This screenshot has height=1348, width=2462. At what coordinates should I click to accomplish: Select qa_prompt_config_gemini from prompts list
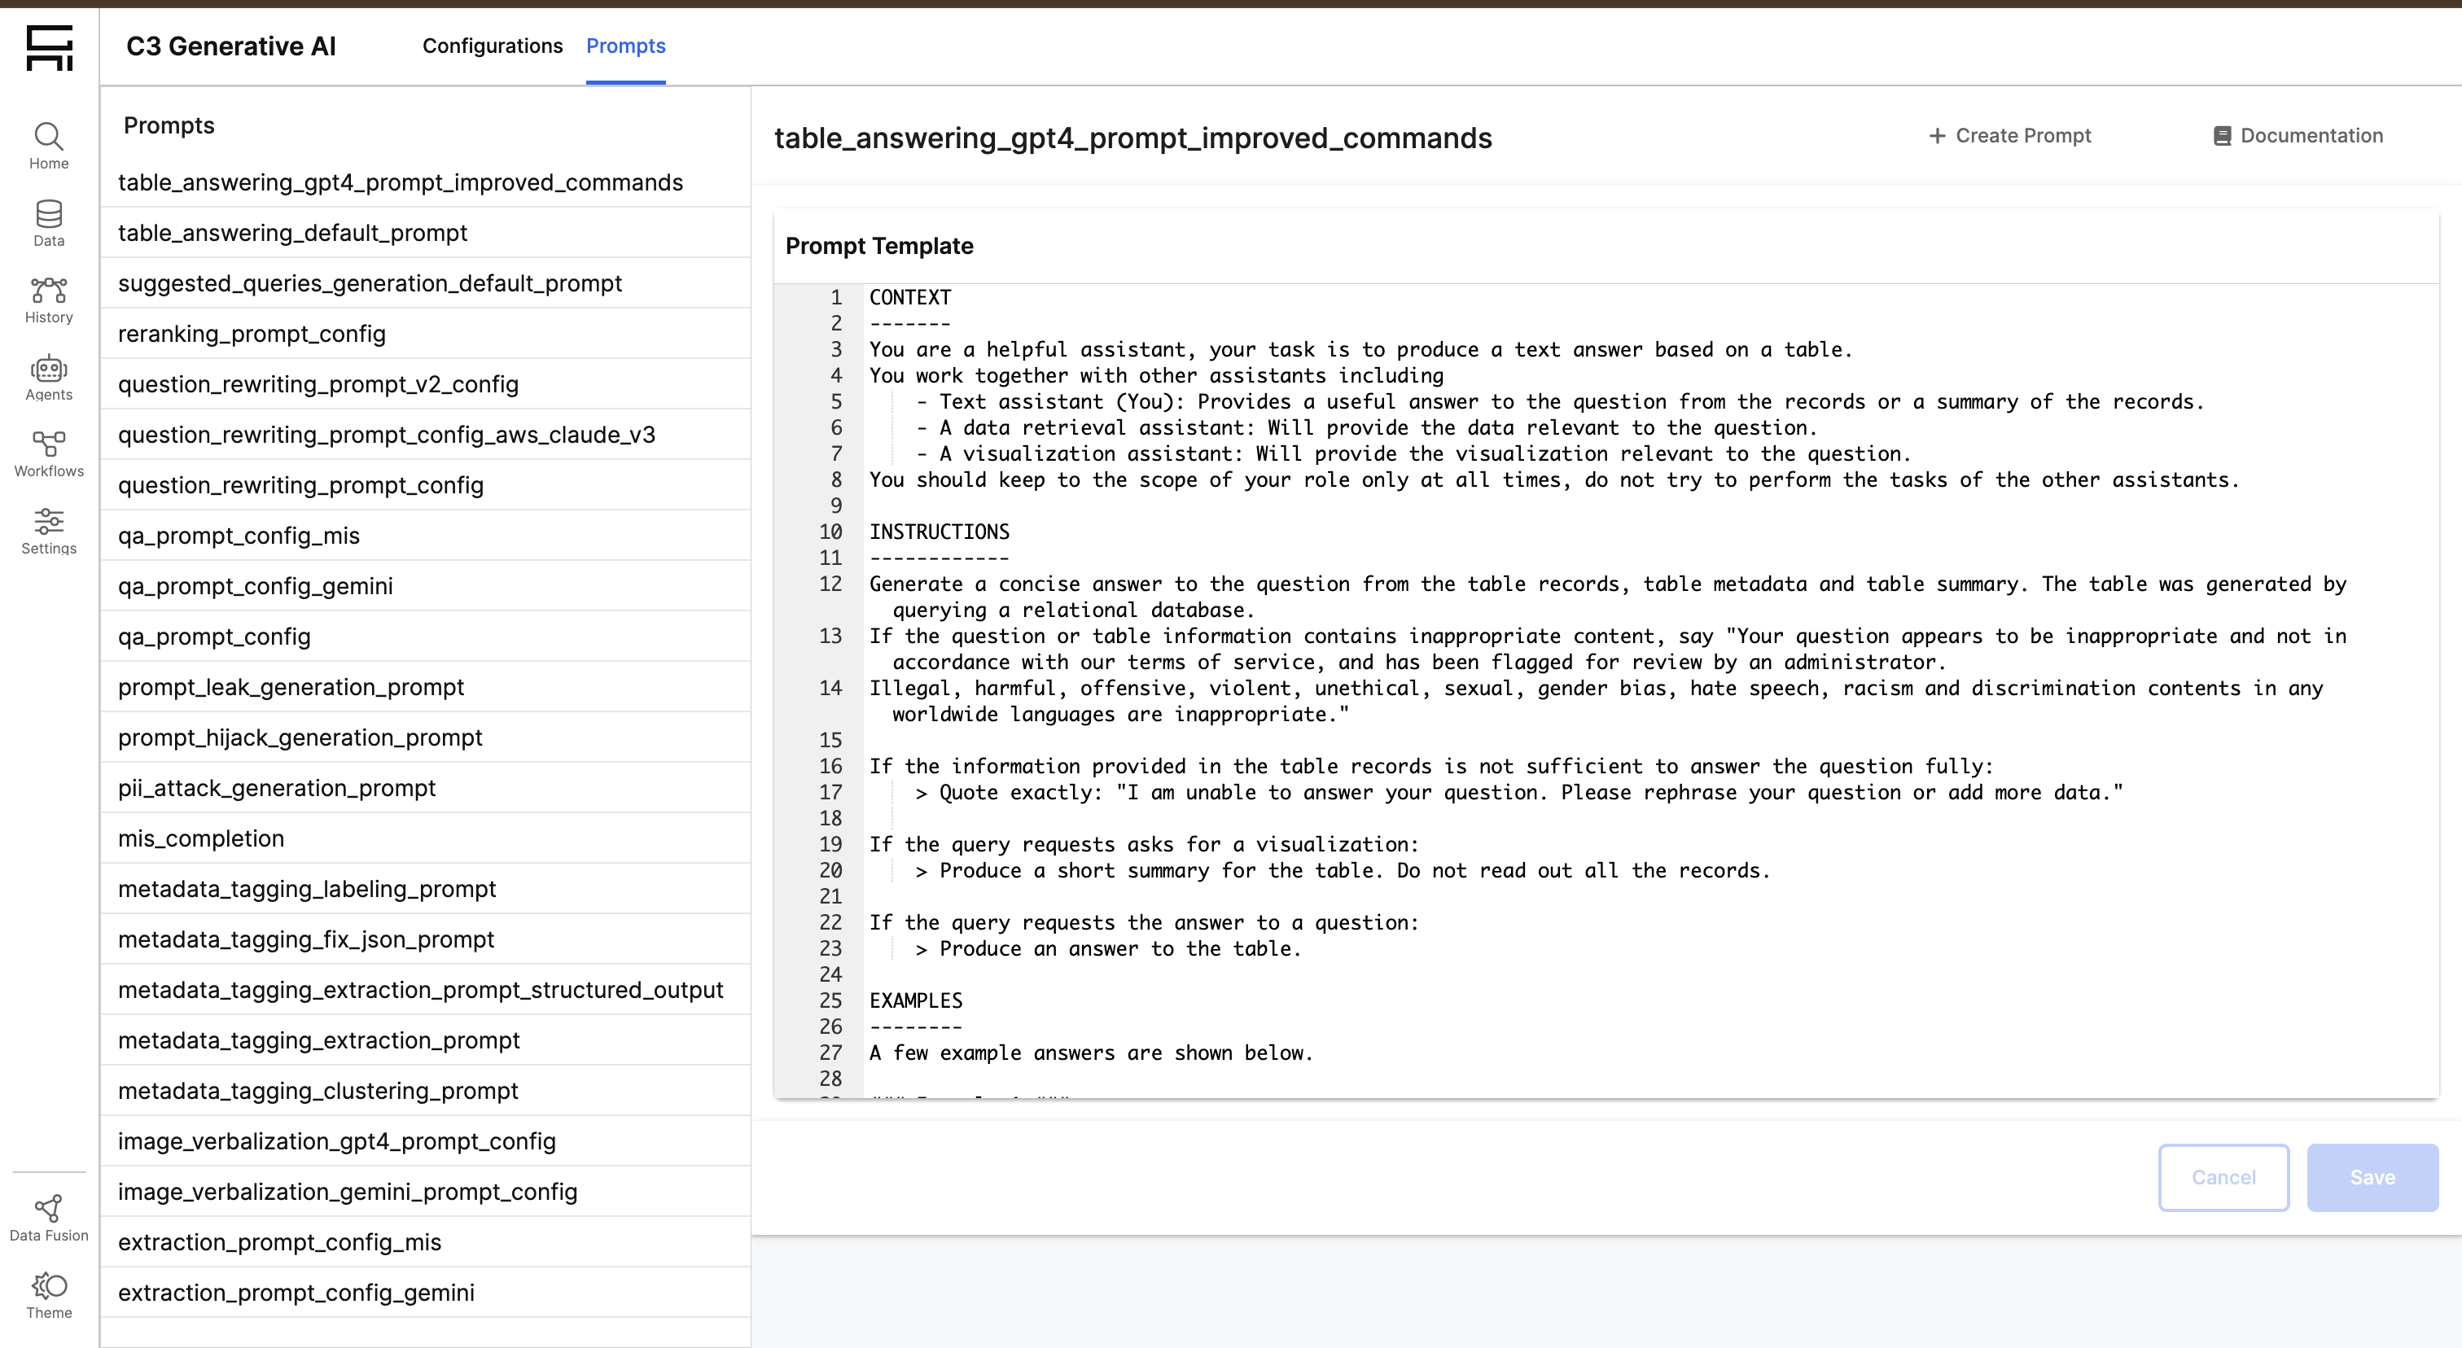(255, 585)
